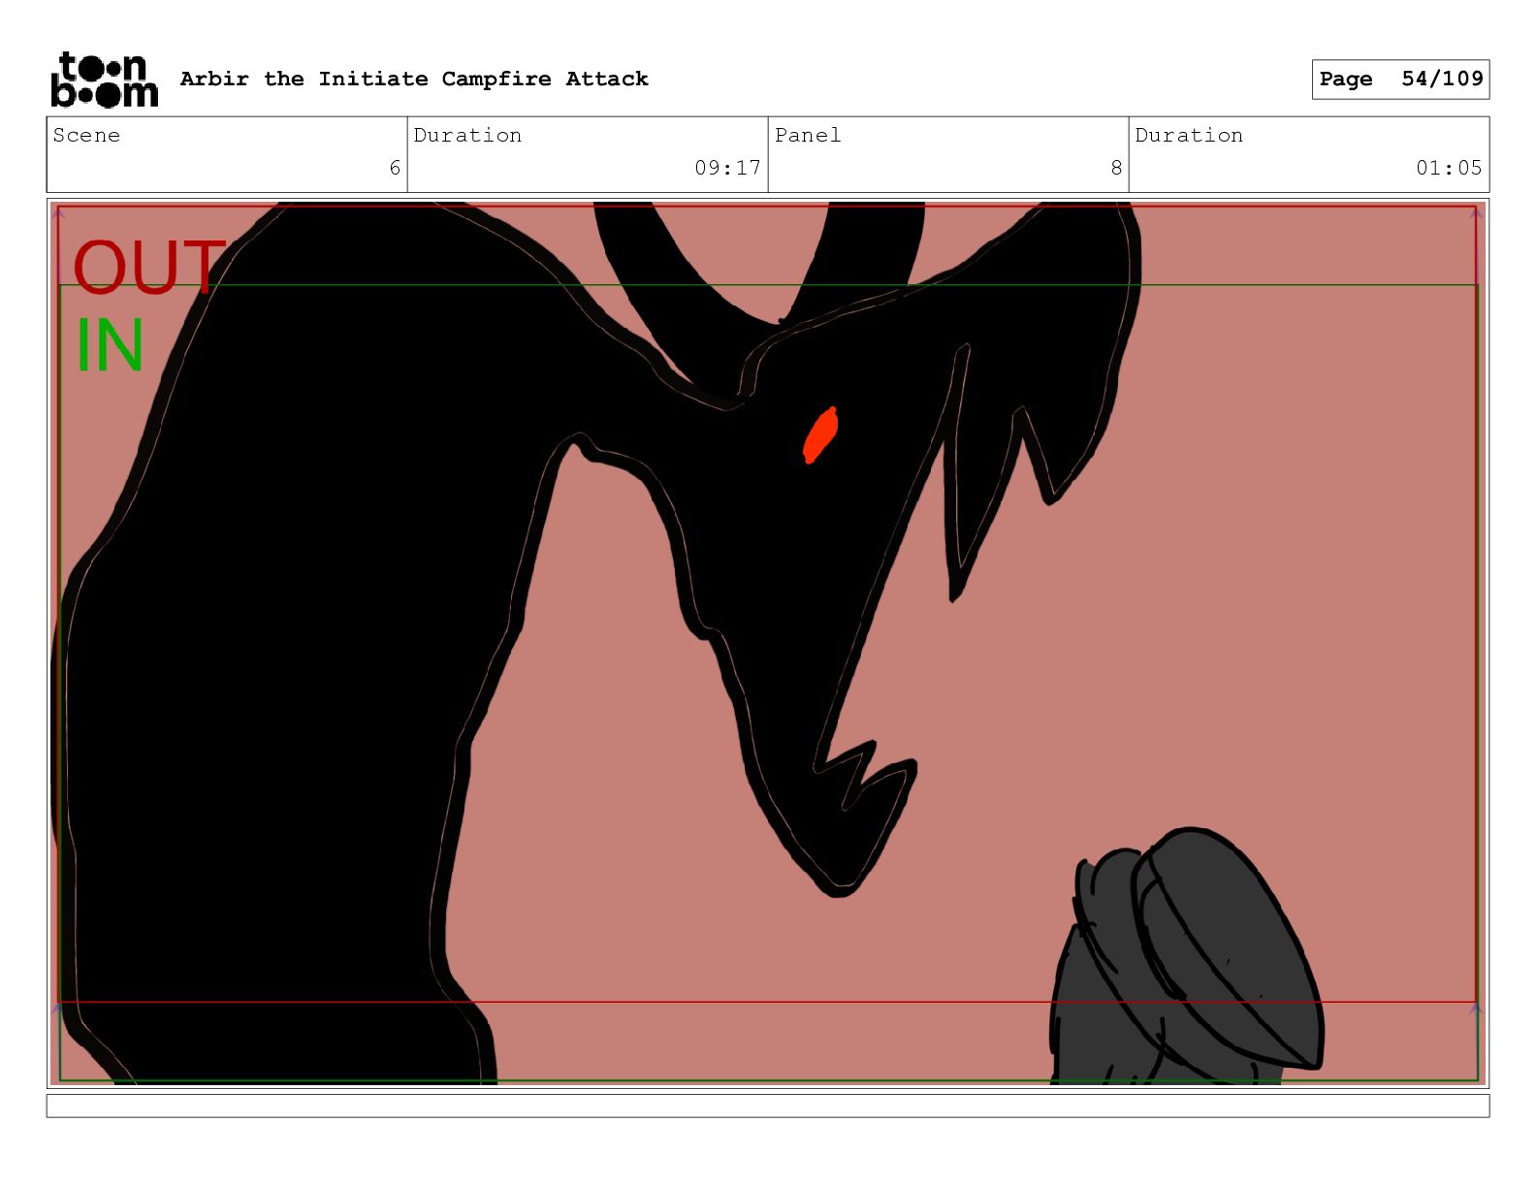Click the 'Panel' header label

(x=808, y=135)
